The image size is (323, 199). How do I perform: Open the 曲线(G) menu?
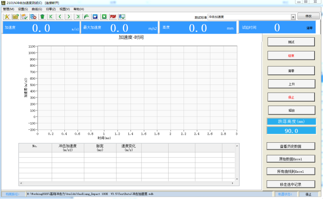[x=37, y=9]
